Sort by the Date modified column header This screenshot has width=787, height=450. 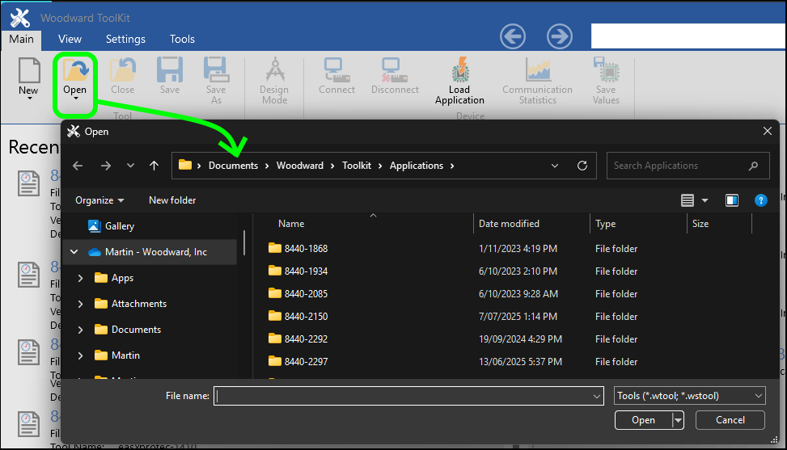509,224
